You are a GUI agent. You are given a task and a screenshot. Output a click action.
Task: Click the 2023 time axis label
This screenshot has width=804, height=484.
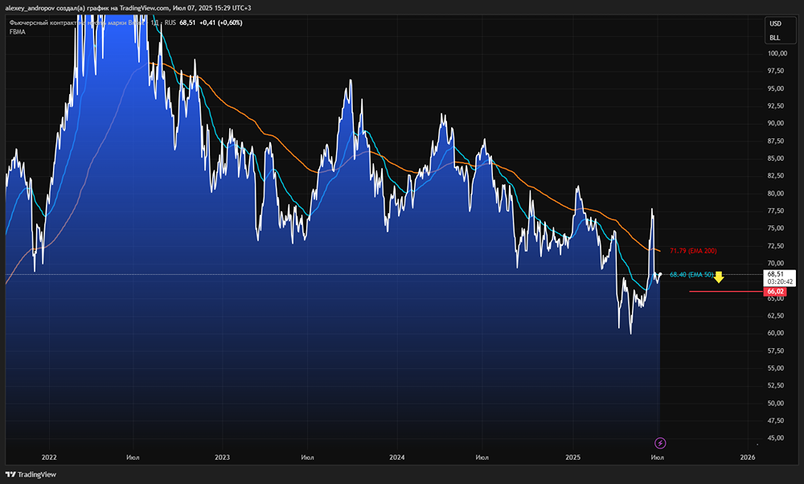pyautogui.click(x=222, y=457)
